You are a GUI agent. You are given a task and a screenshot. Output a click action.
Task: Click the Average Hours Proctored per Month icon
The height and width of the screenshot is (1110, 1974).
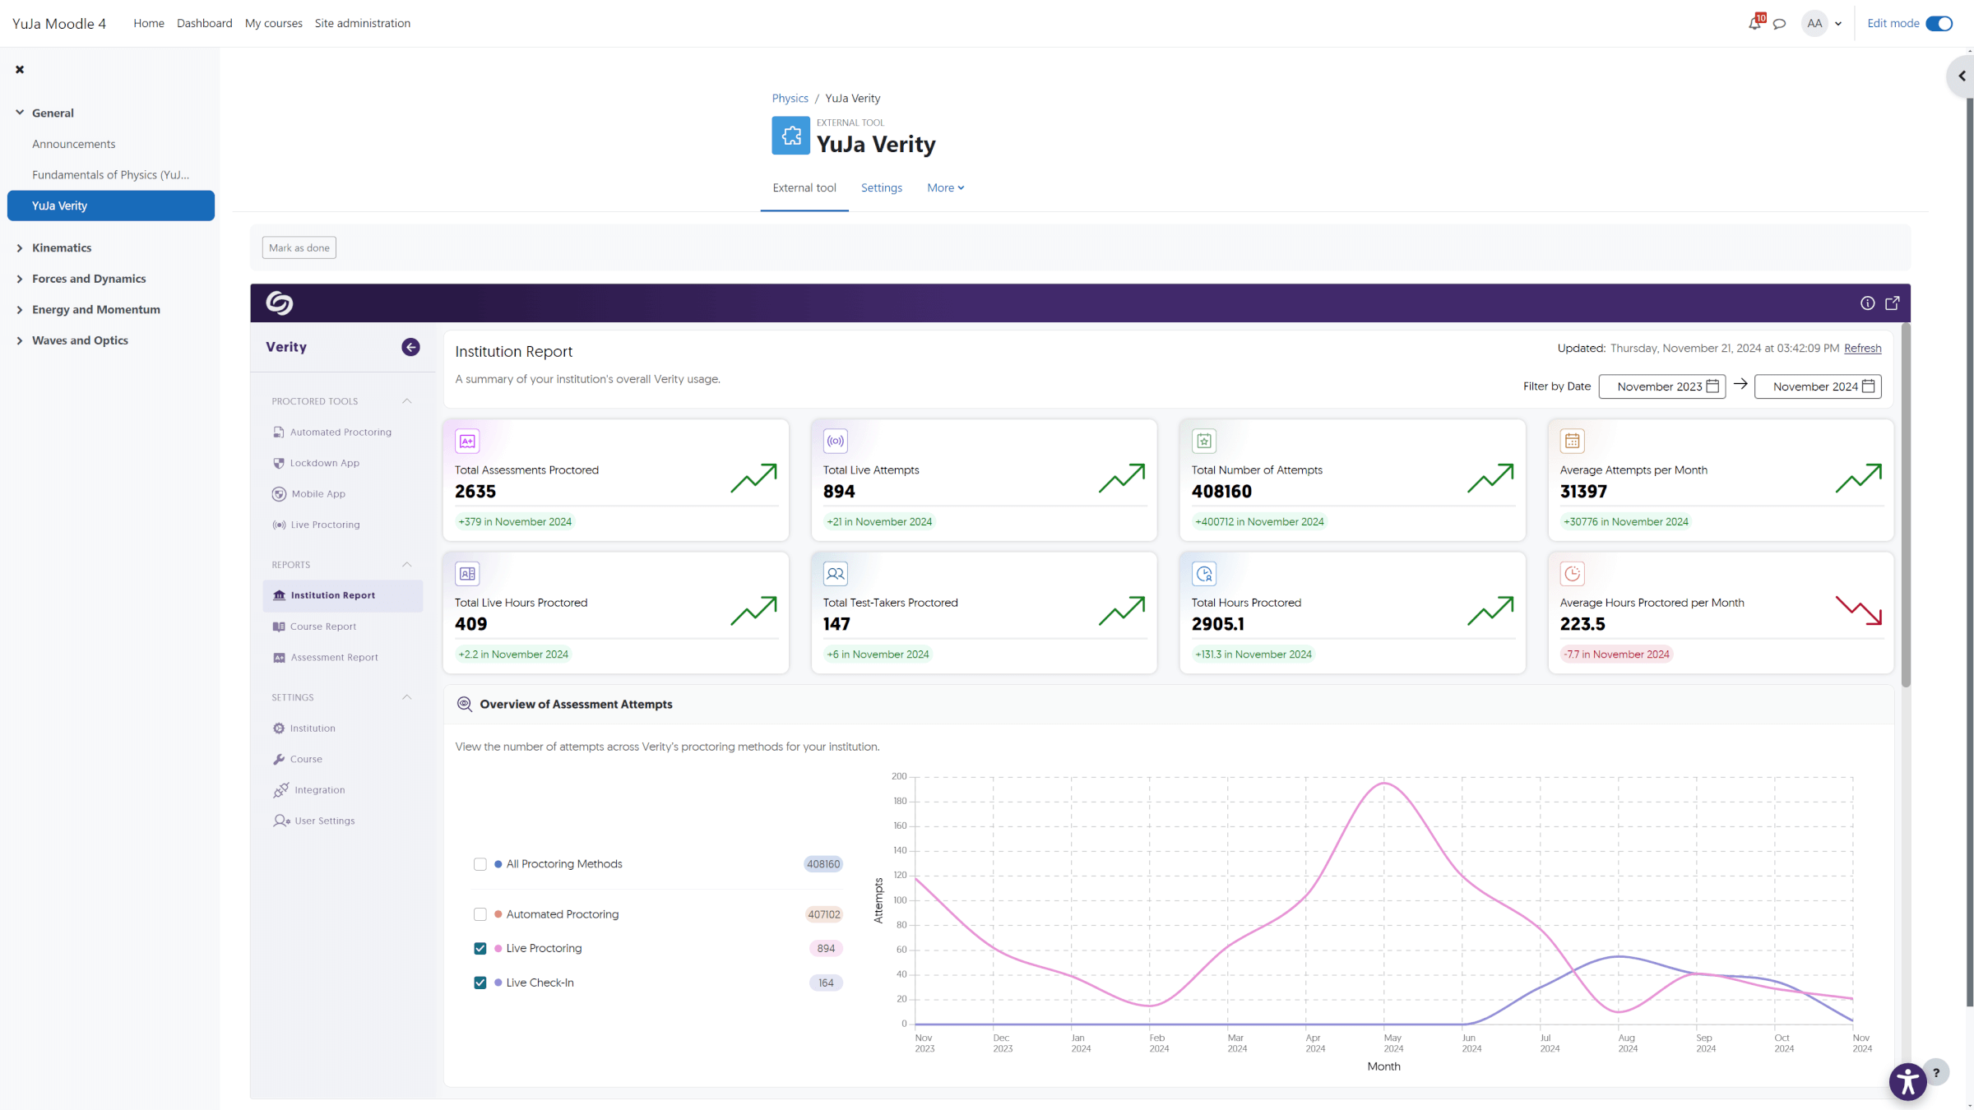click(x=1573, y=574)
